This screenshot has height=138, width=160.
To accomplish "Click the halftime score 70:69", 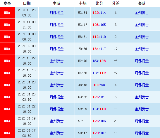I will point(82,49).
